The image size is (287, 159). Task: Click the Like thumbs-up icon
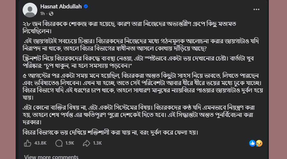tap(27, 143)
